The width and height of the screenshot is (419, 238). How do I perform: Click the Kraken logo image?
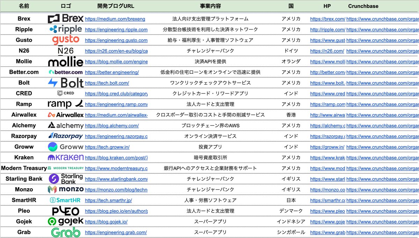pos(66,157)
